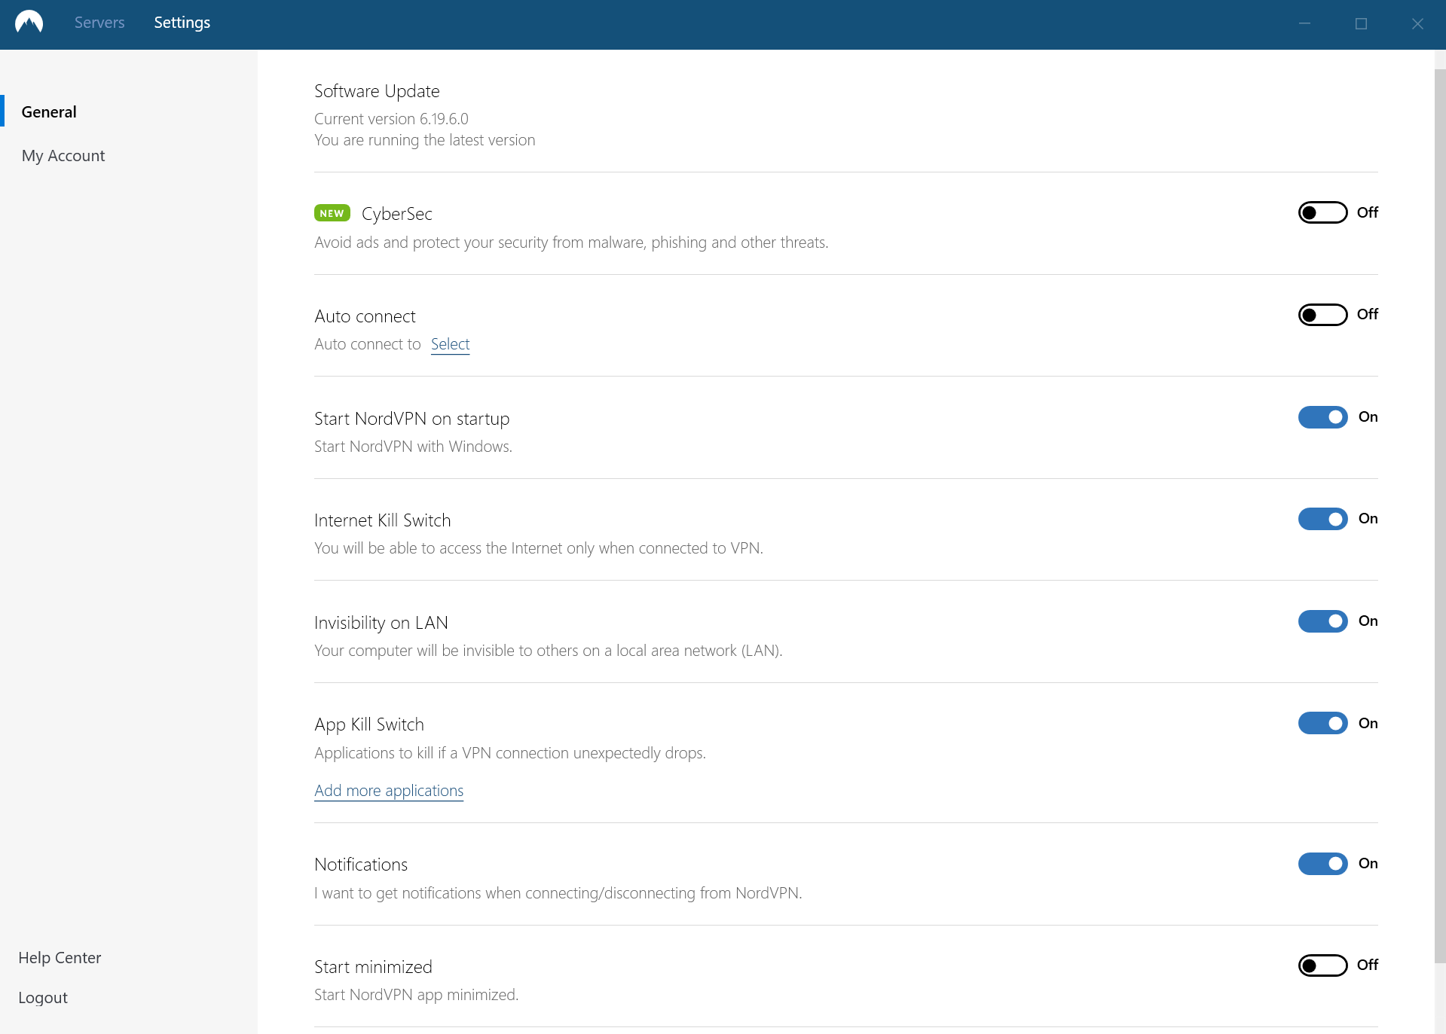The height and width of the screenshot is (1034, 1446).
Task: Maximize the NordVPN window
Action: [1361, 23]
